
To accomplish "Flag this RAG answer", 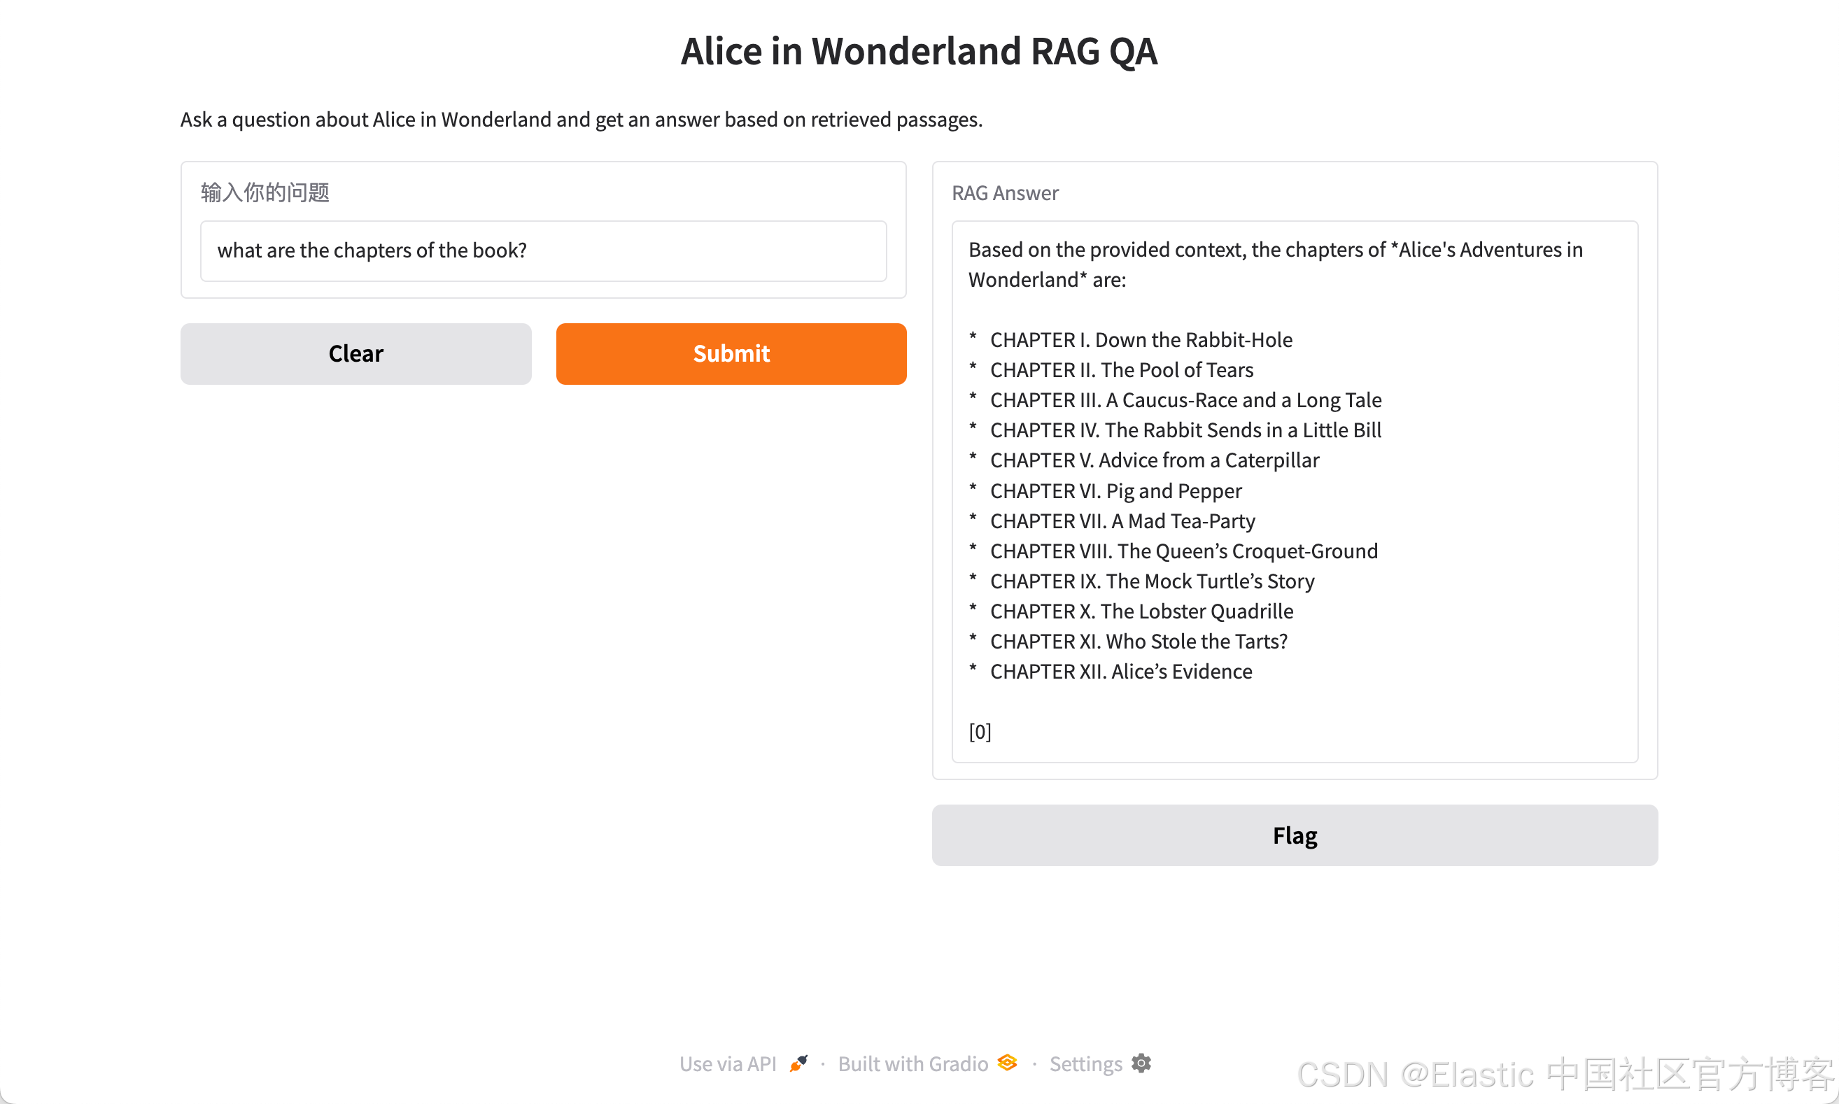I will tap(1295, 835).
